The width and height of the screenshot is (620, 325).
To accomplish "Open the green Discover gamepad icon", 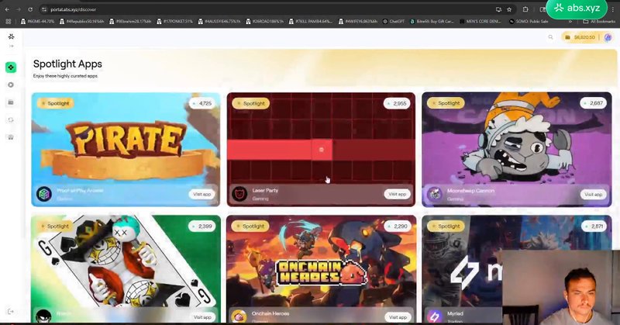I will point(11,67).
